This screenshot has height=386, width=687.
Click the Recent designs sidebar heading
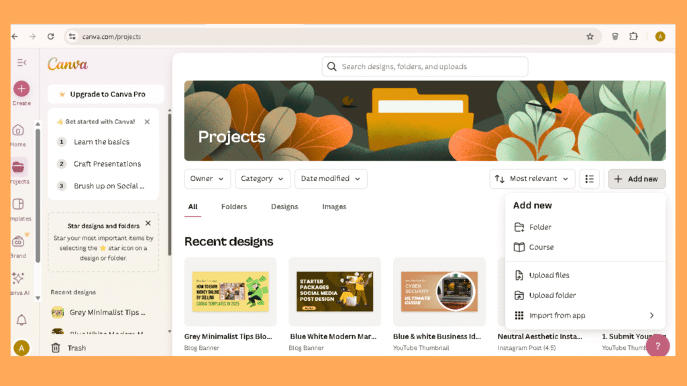73,292
